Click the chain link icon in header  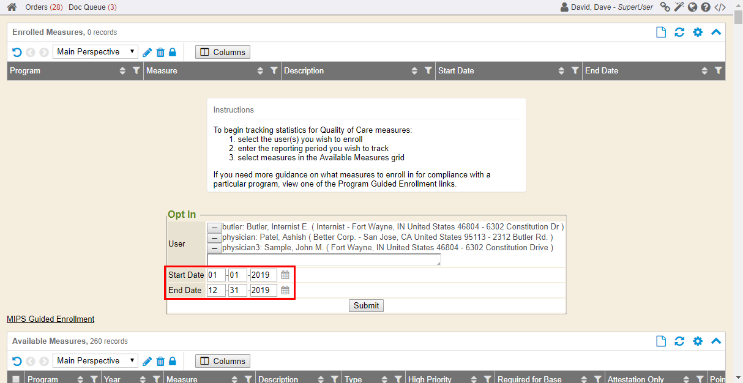pos(665,7)
